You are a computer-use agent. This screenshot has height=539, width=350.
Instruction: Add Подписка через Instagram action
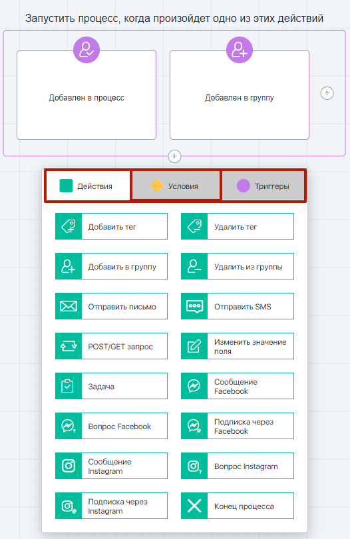click(x=111, y=506)
